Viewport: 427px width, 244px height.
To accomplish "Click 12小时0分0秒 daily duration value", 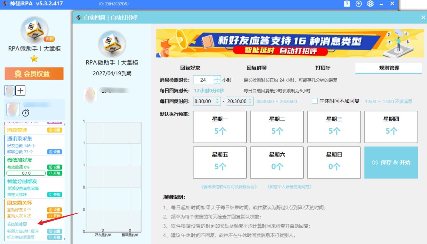I will (x=209, y=91).
